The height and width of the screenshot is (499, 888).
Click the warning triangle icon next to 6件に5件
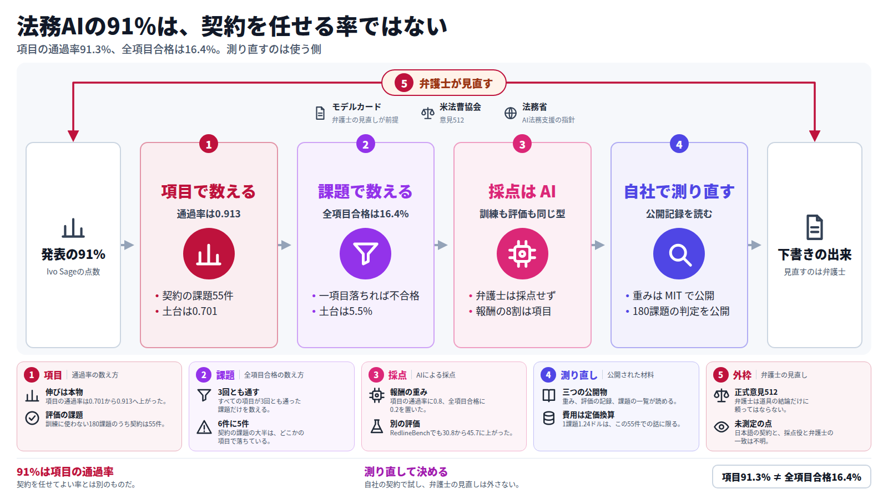[204, 427]
